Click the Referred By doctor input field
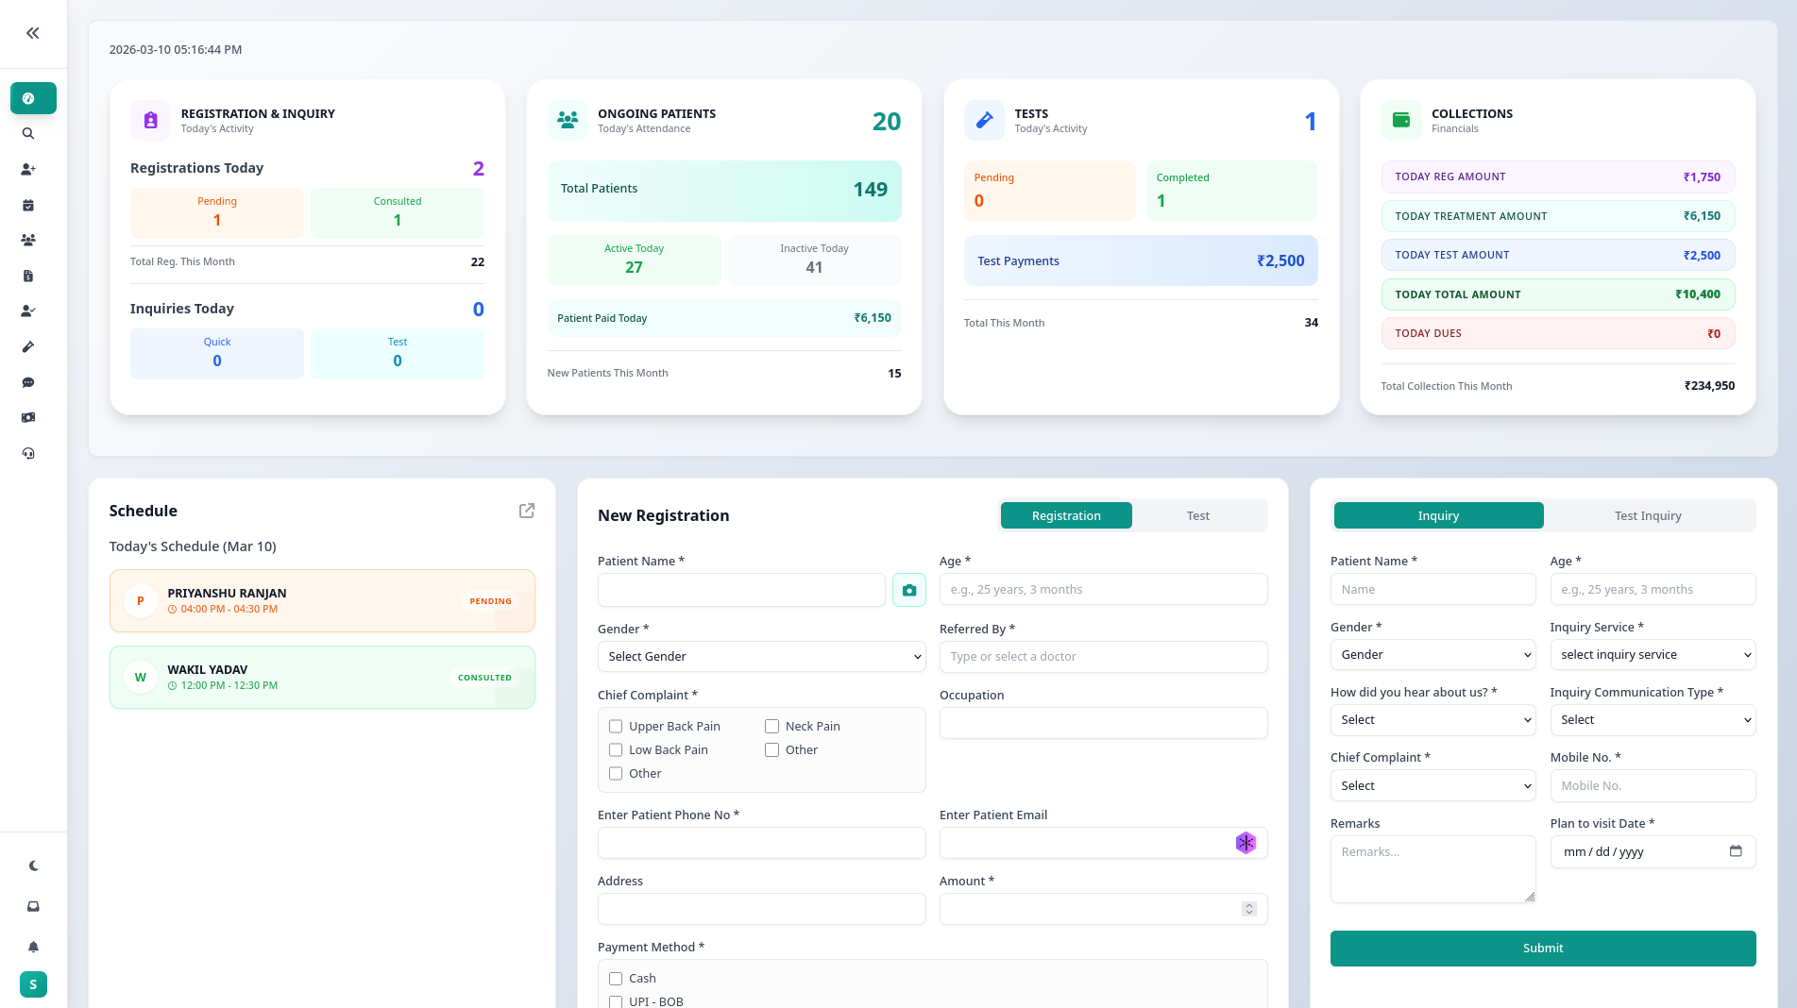Screen dimensions: 1797x1008 tap(1103, 657)
